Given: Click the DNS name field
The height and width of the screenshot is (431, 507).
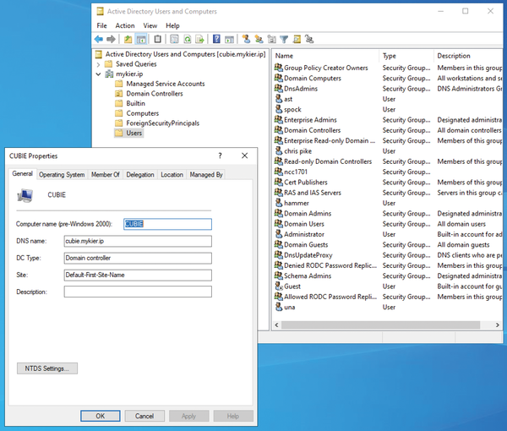Looking at the screenshot, I should pyautogui.click(x=138, y=241).
